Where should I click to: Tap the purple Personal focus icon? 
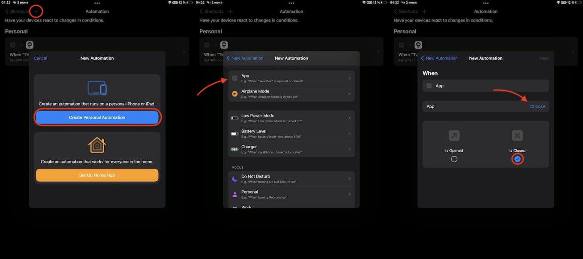coord(234,194)
